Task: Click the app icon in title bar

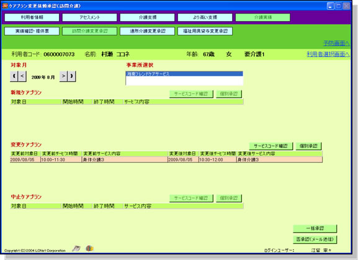Action: coord(5,6)
